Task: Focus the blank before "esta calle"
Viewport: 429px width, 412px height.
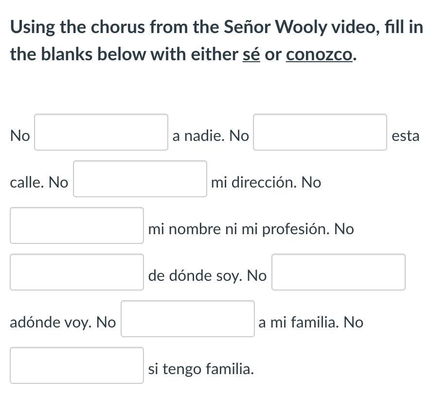Action: click(320, 132)
